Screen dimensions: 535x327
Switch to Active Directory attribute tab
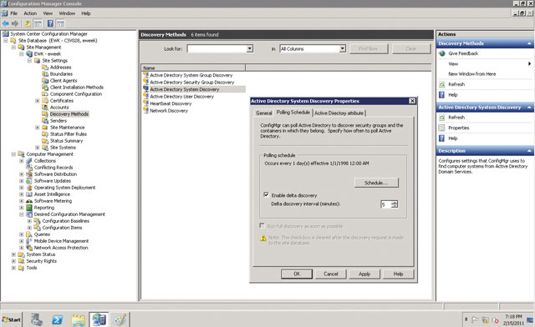coord(339,113)
